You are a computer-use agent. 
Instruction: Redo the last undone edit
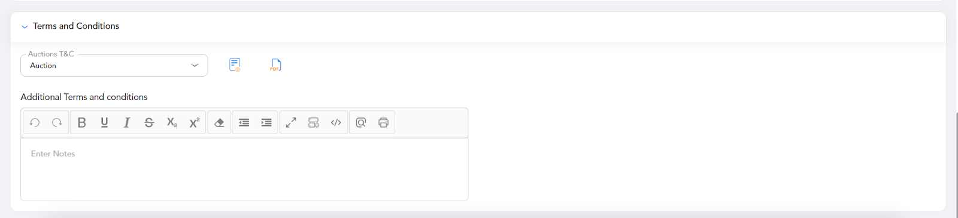pos(57,123)
